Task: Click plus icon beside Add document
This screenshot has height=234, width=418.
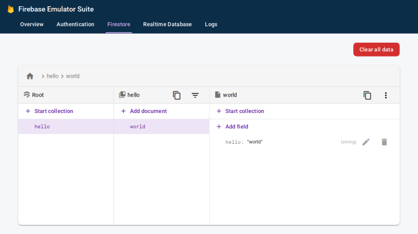Action: 123,111
